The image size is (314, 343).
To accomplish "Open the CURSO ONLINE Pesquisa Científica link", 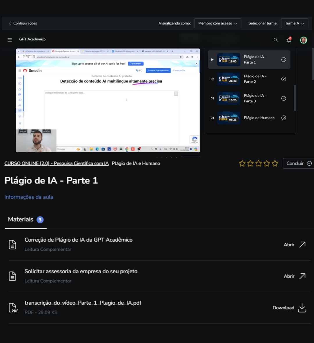I will pos(56,163).
